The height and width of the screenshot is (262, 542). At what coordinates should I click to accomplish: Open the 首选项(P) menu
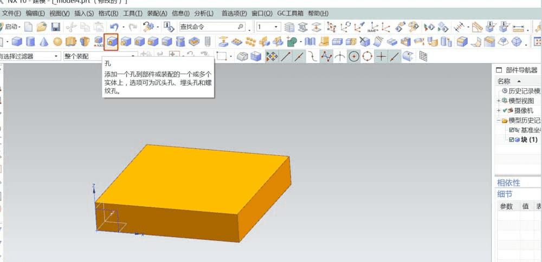click(234, 14)
